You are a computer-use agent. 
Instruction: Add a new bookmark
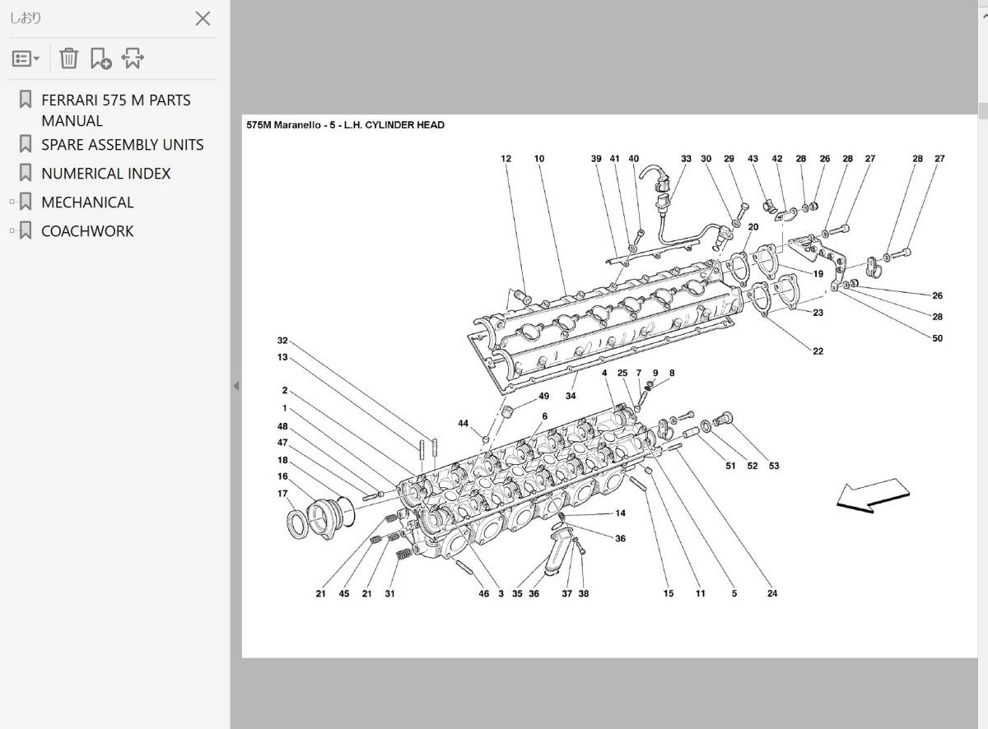tap(100, 58)
